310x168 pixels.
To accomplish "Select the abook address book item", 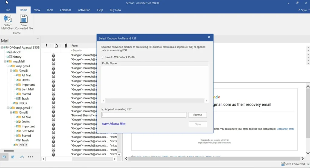I will point(17,52).
